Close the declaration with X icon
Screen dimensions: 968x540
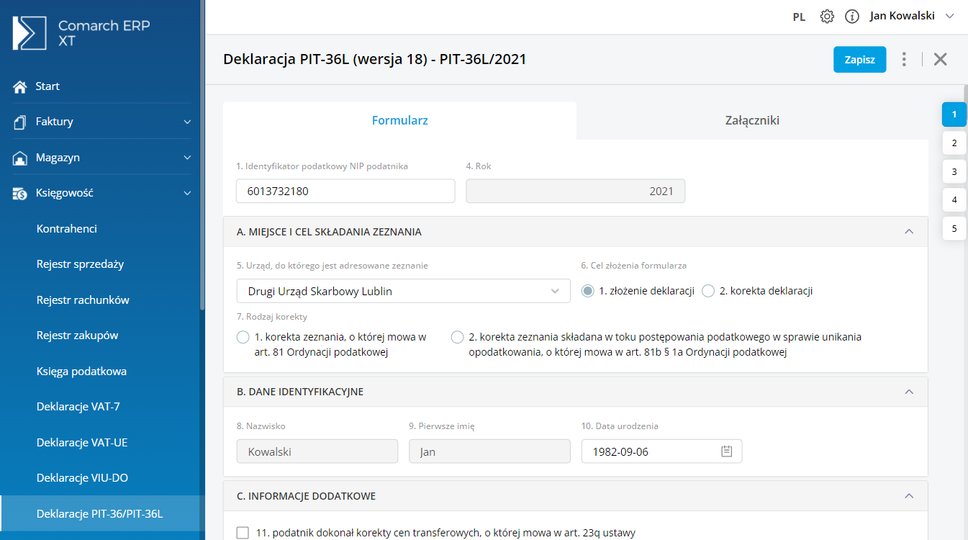click(x=940, y=60)
